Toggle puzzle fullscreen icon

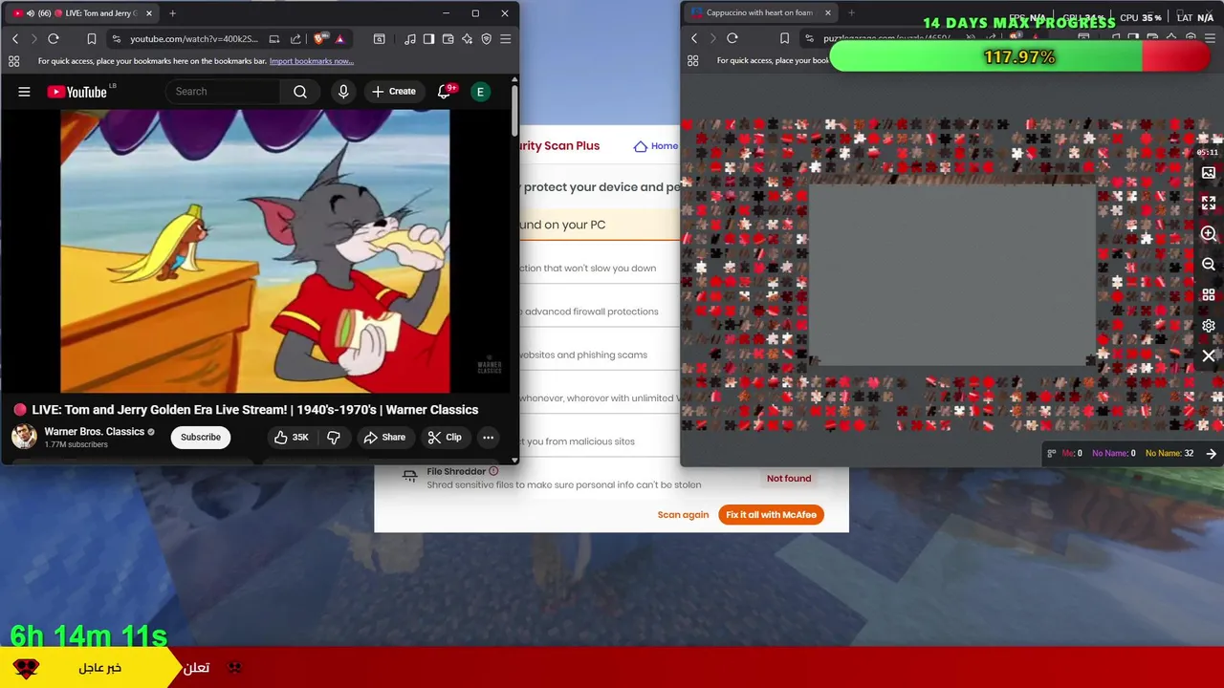pos(1209,204)
